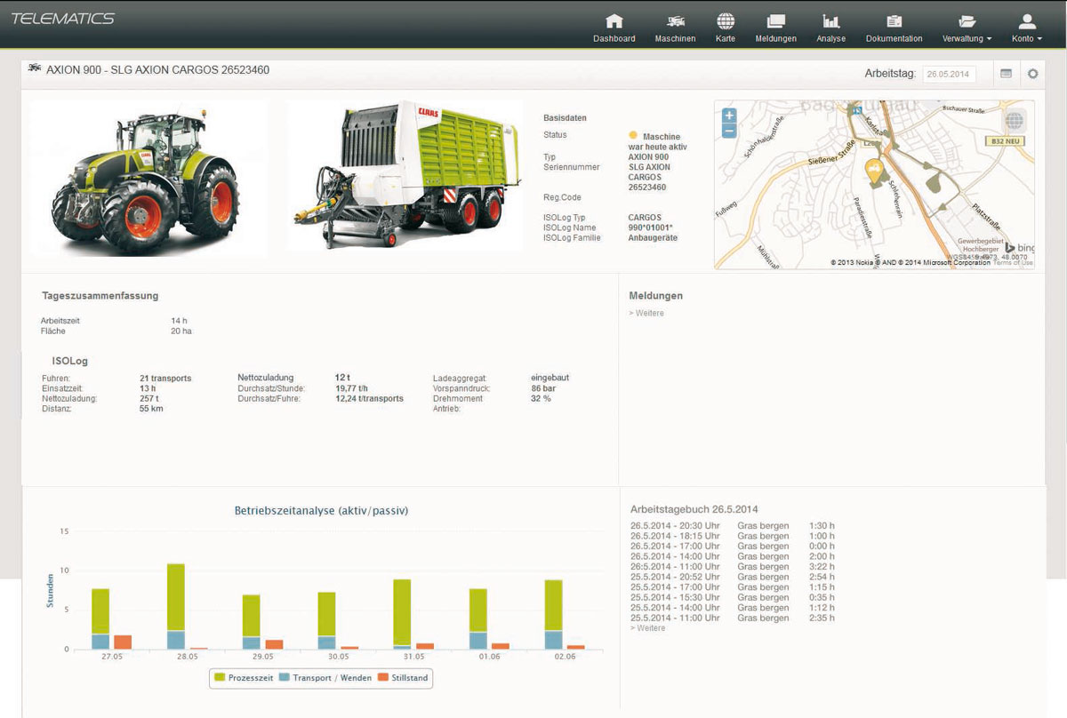This screenshot has height=718, width=1067.
Task: Expand the Verwaltung dropdown menu
Action: coord(967,38)
